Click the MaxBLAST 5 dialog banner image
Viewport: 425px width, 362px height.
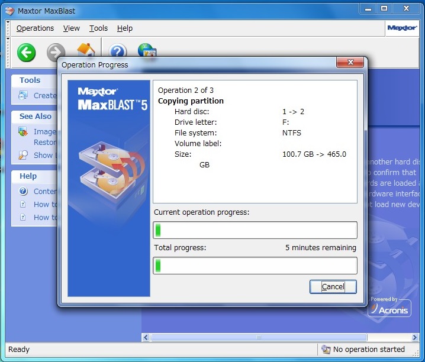(109, 188)
